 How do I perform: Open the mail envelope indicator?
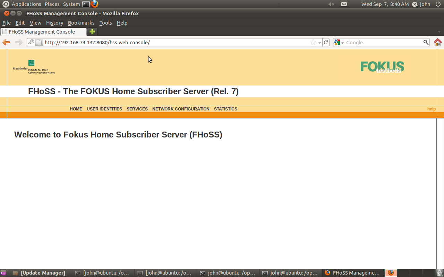(x=344, y=4)
